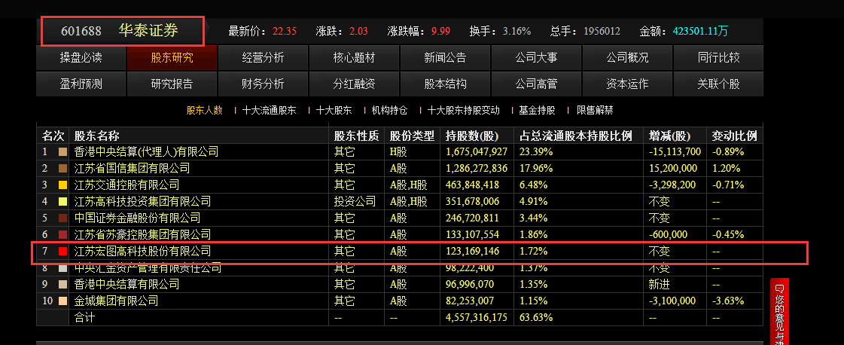844x345 pixels.
Task: Open 研究报告 tab
Action: 172,84
